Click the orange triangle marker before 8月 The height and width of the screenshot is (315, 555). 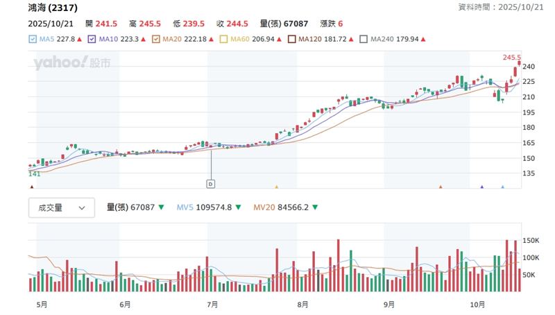(277, 186)
